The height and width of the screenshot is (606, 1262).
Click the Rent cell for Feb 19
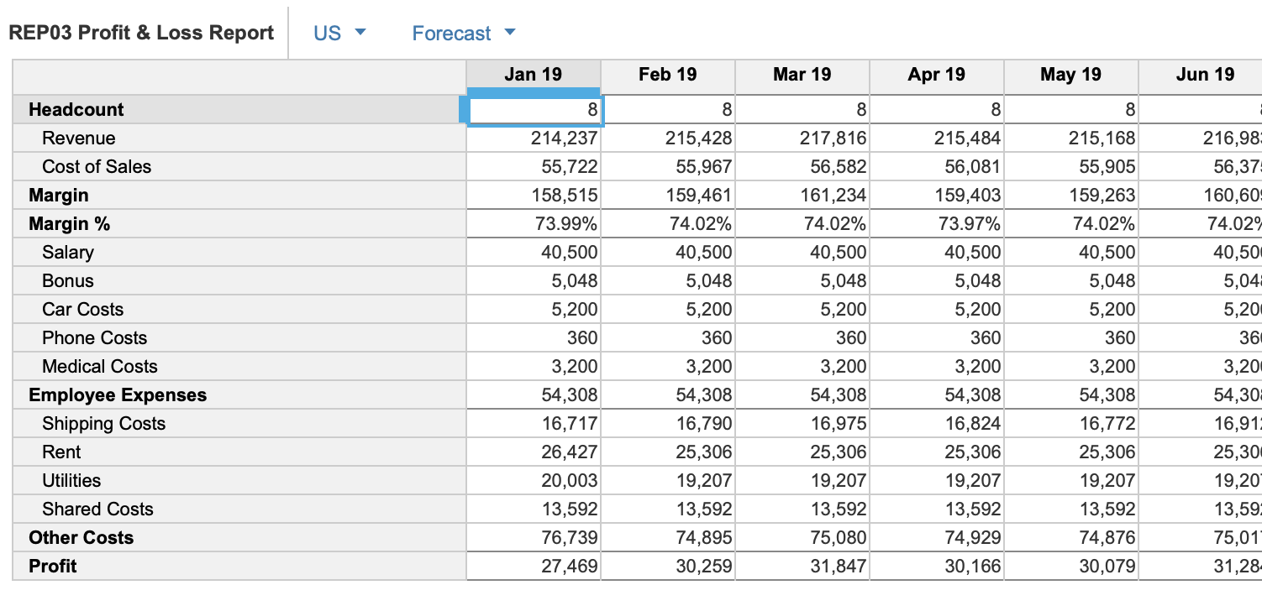coord(669,452)
